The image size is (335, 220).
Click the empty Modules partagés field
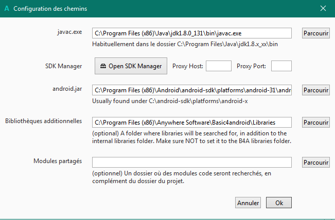click(x=192, y=162)
